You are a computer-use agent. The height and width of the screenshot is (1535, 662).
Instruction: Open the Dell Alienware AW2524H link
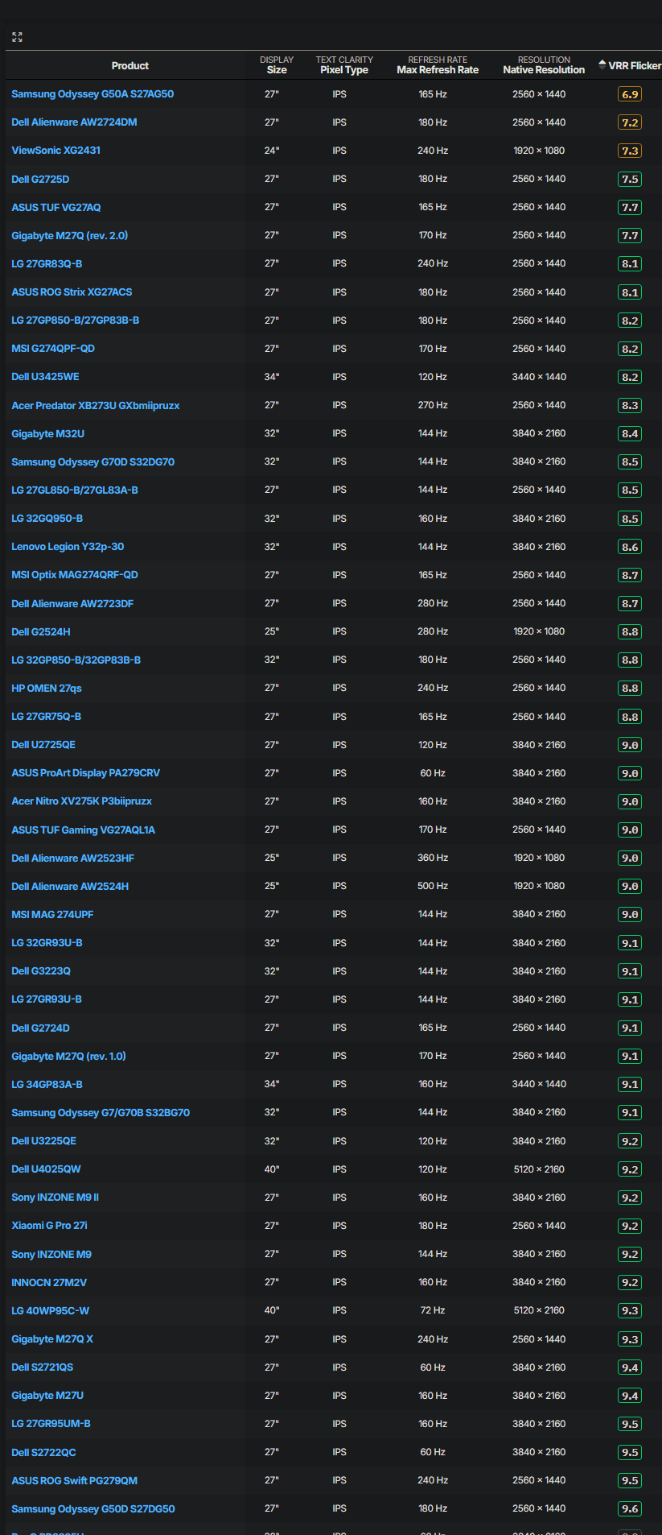click(70, 886)
